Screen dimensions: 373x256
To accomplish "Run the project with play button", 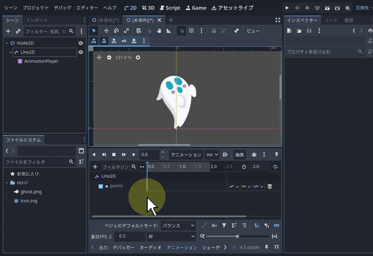I will point(287,8).
